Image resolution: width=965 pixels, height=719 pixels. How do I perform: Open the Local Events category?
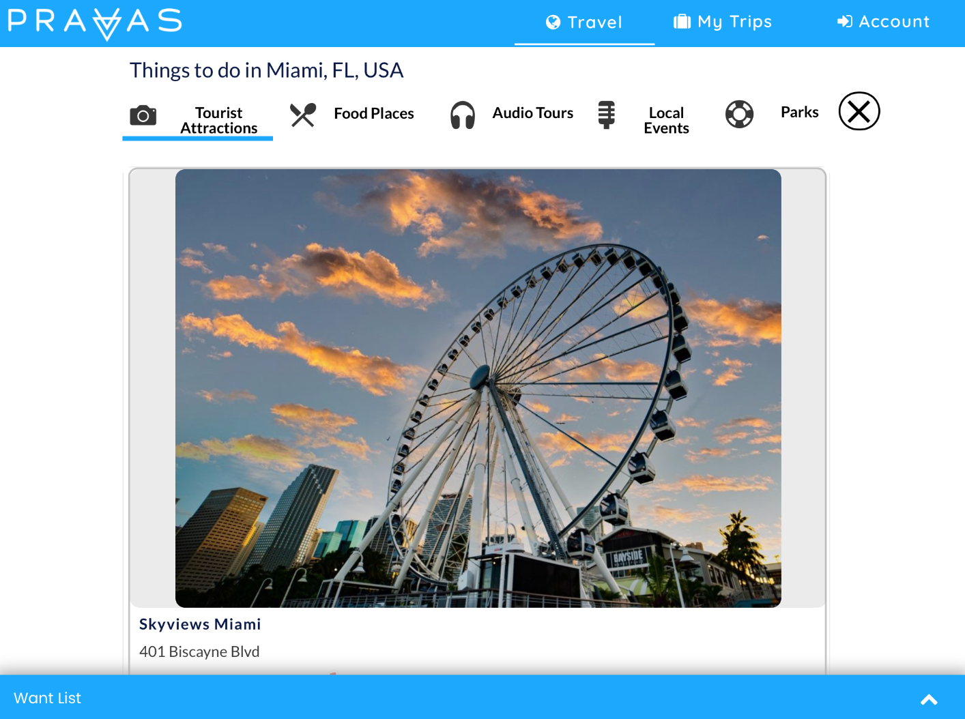[665, 119]
